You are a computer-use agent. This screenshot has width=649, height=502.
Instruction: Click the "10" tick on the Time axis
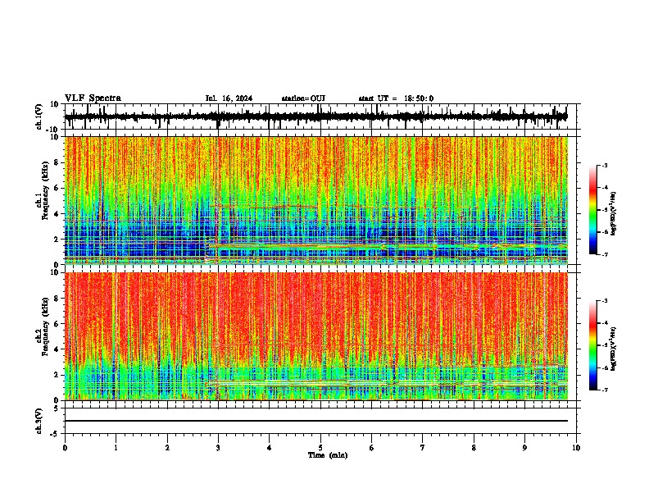click(x=576, y=448)
